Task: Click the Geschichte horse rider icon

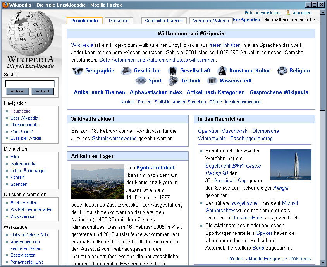Action: 126,71
